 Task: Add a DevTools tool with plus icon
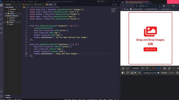147,68
